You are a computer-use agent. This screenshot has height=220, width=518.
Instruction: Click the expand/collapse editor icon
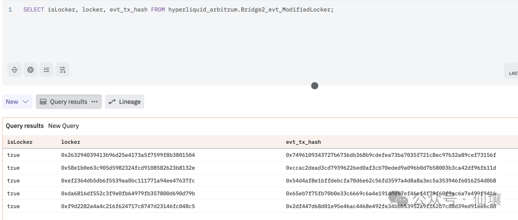[x=14, y=70]
